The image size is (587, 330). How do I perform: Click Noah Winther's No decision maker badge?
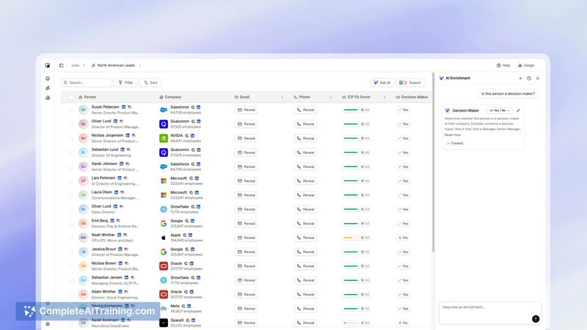(x=403, y=238)
